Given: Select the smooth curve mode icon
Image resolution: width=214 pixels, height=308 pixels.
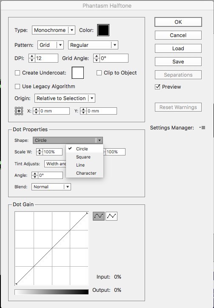Looking at the screenshot, I should tap(98, 216).
